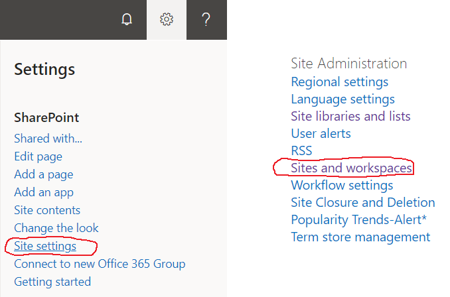
Task: Open Term store management
Action: coord(360,237)
